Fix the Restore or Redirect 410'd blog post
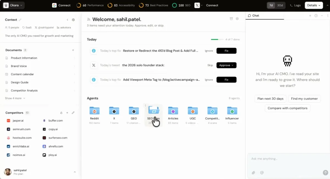Screen dimensions: 330x179 [x=226, y=51]
